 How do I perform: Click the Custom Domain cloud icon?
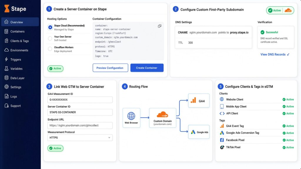[x=162, y=115]
